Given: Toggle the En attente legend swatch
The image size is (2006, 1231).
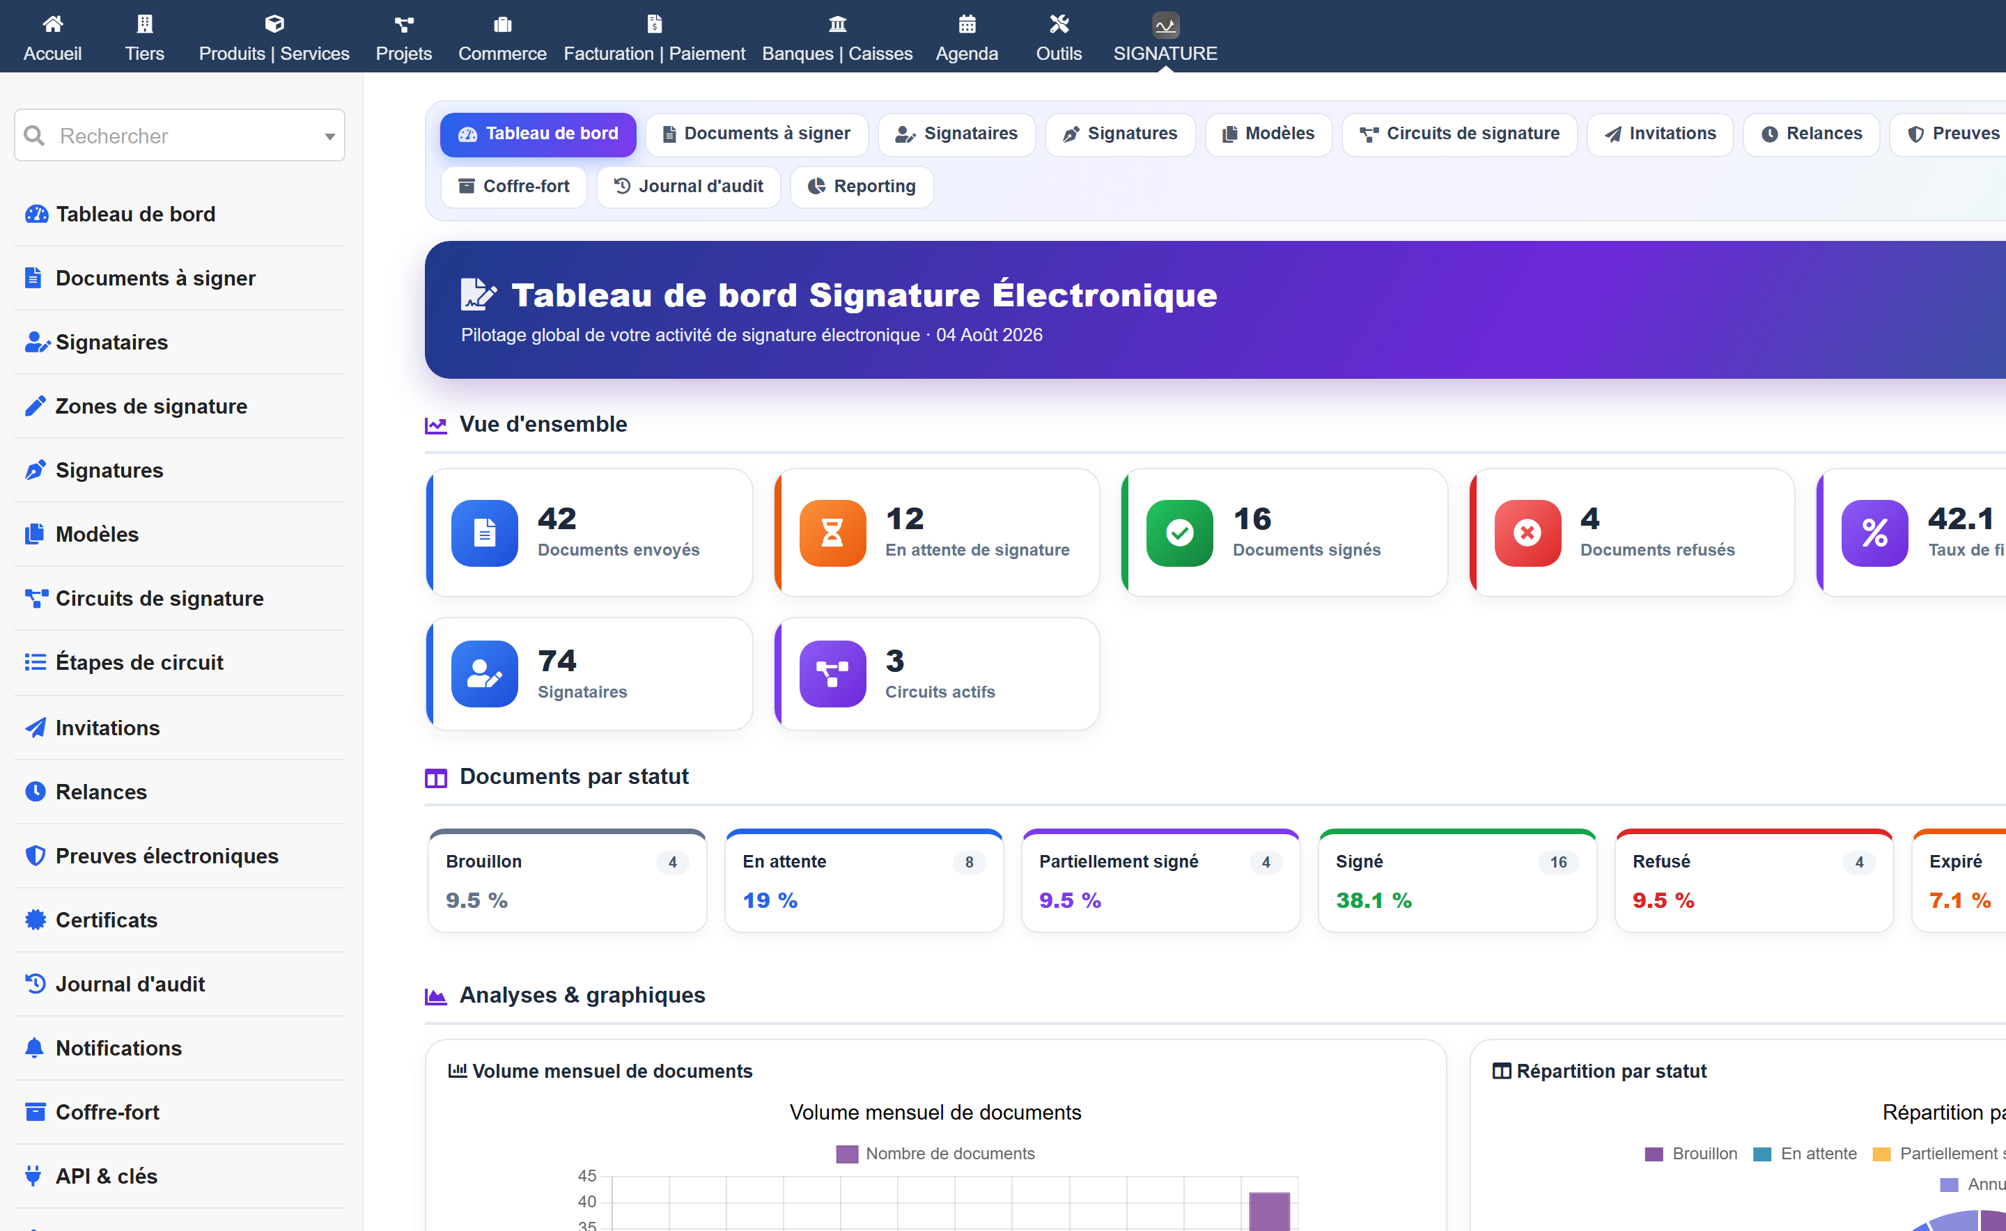Looking at the screenshot, I should click(1762, 1154).
